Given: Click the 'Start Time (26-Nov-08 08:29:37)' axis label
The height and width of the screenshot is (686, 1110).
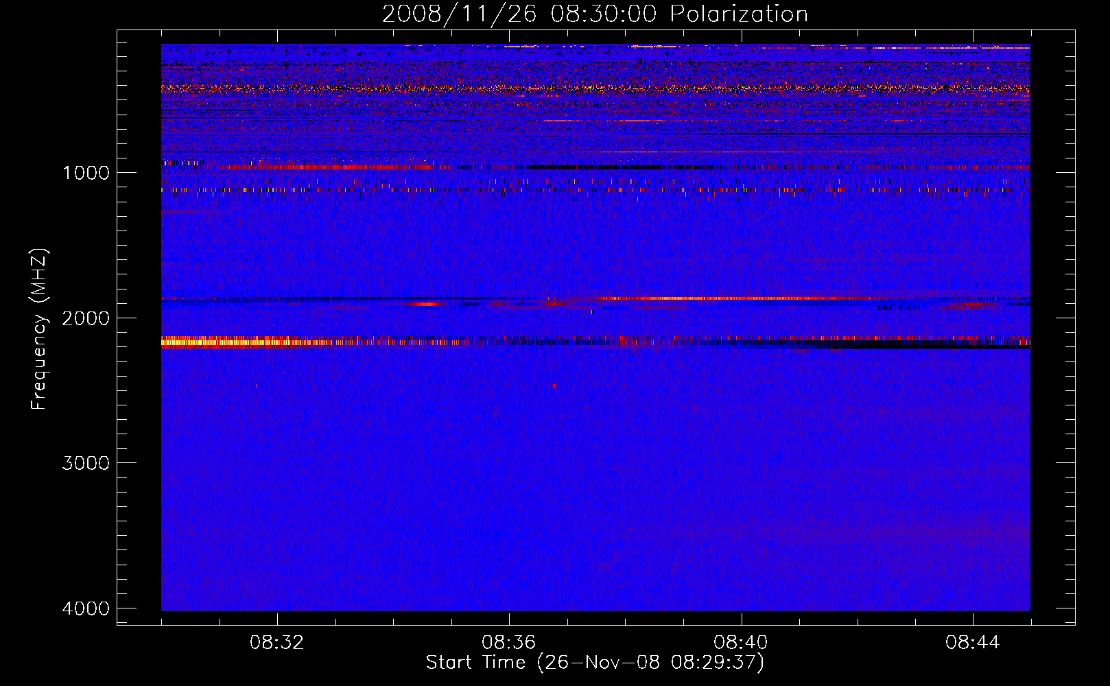Looking at the screenshot, I should (595, 663).
